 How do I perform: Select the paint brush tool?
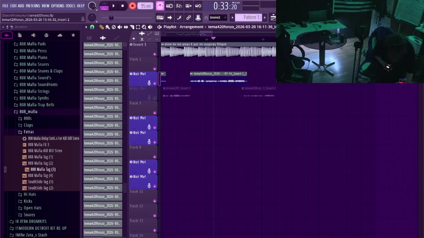click(x=108, y=27)
